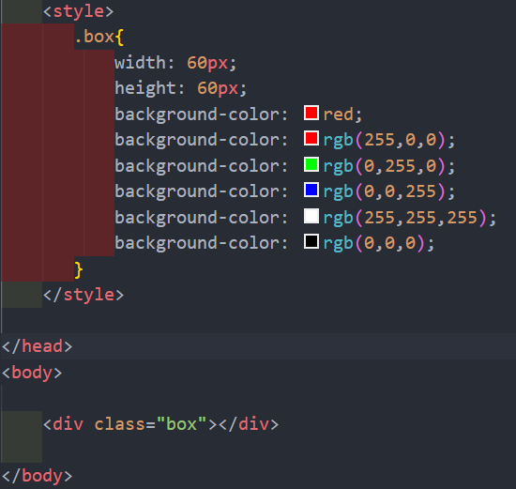Click the closing </head> tag
This screenshot has width=516, height=489.
point(38,346)
